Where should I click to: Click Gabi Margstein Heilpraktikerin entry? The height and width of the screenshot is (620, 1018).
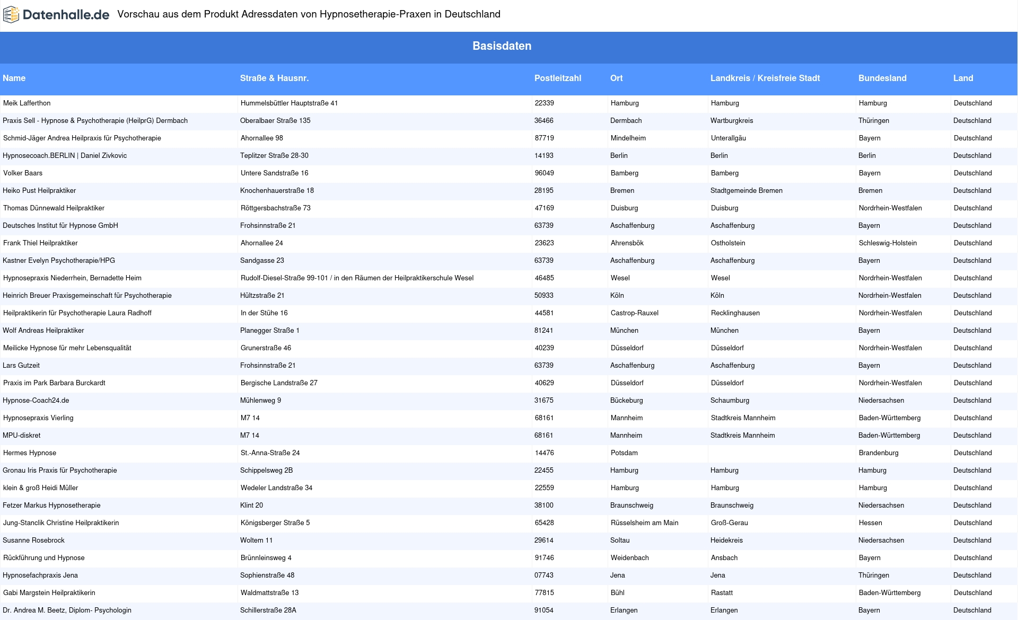pyautogui.click(x=49, y=593)
